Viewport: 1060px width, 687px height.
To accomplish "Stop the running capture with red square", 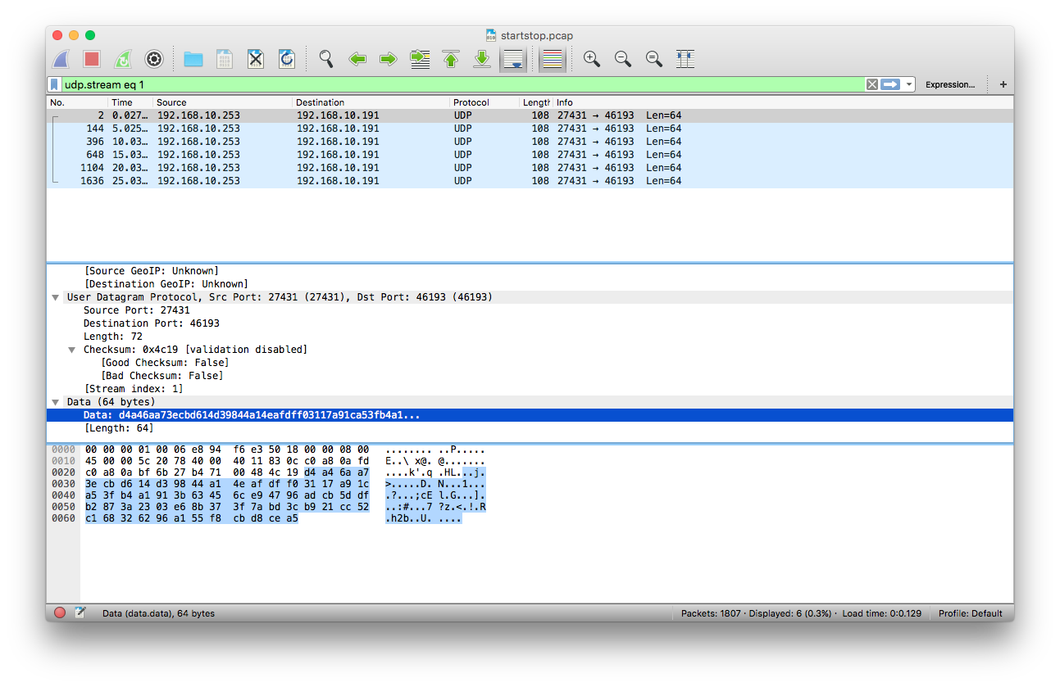I will click(92, 59).
